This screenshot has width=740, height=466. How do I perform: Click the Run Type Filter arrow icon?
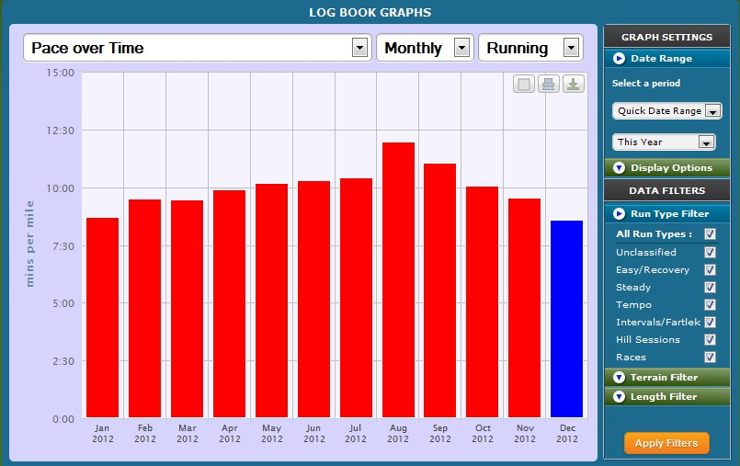click(619, 214)
